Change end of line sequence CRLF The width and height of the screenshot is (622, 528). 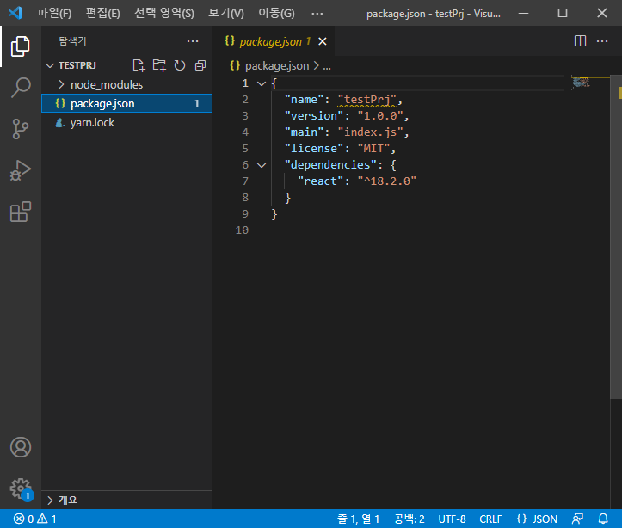[x=490, y=519]
